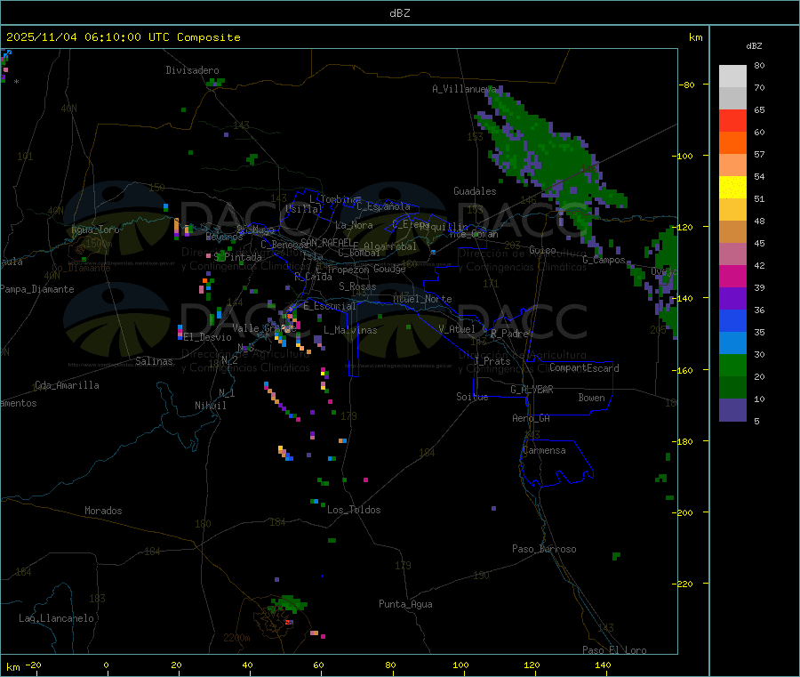
Task: Select the 'V_Atuel' label
Action: [x=457, y=329]
